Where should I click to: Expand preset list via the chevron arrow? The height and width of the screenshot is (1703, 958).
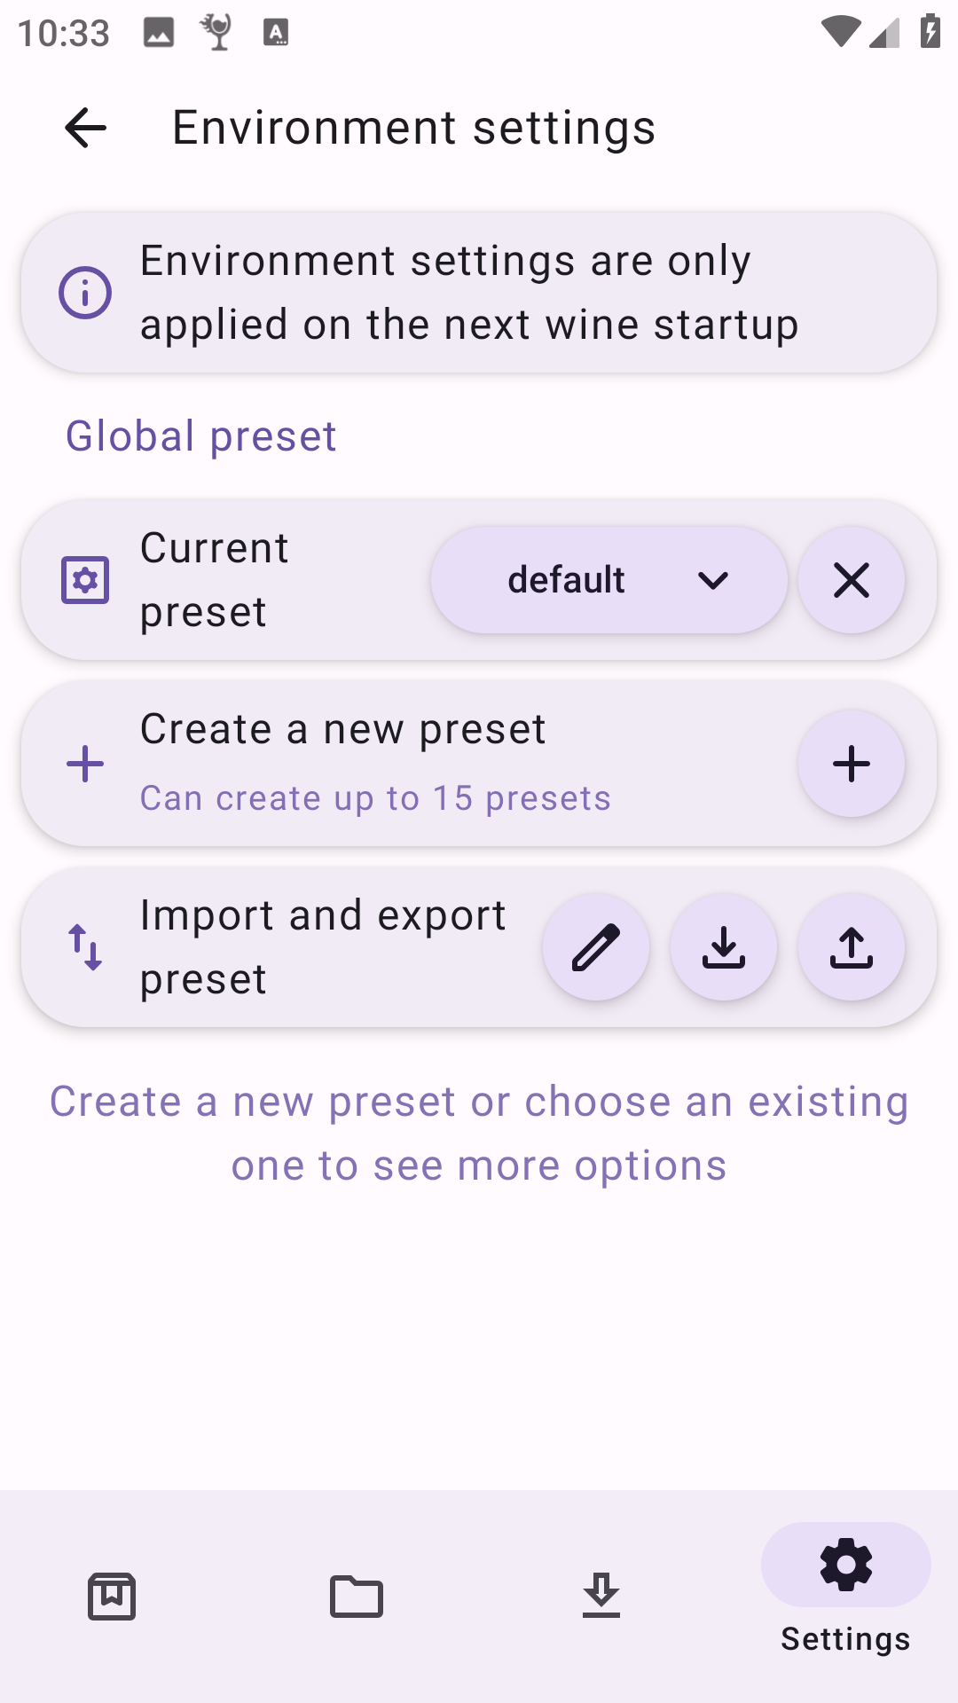point(713,581)
